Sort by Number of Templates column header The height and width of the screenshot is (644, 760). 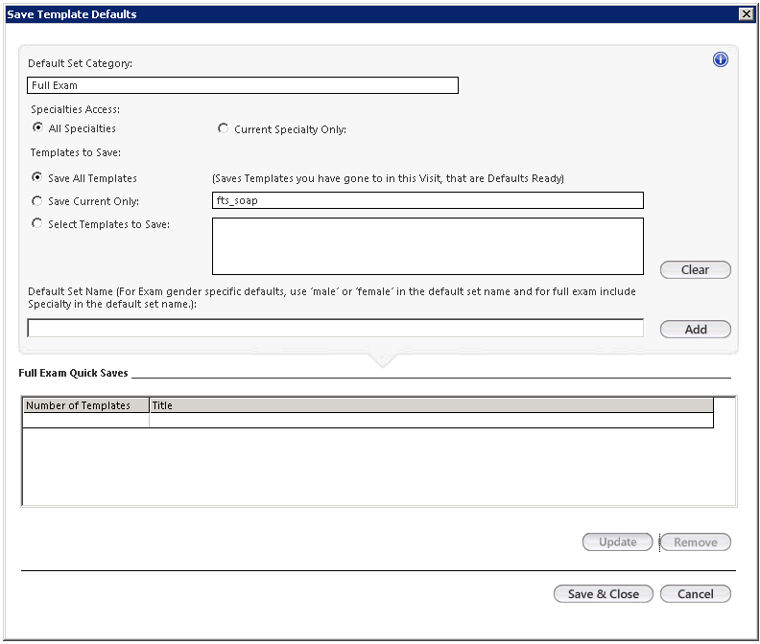click(x=85, y=405)
